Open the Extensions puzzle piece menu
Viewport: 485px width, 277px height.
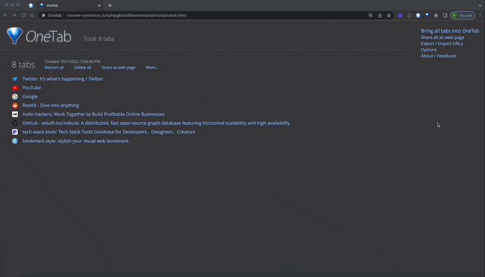point(436,16)
